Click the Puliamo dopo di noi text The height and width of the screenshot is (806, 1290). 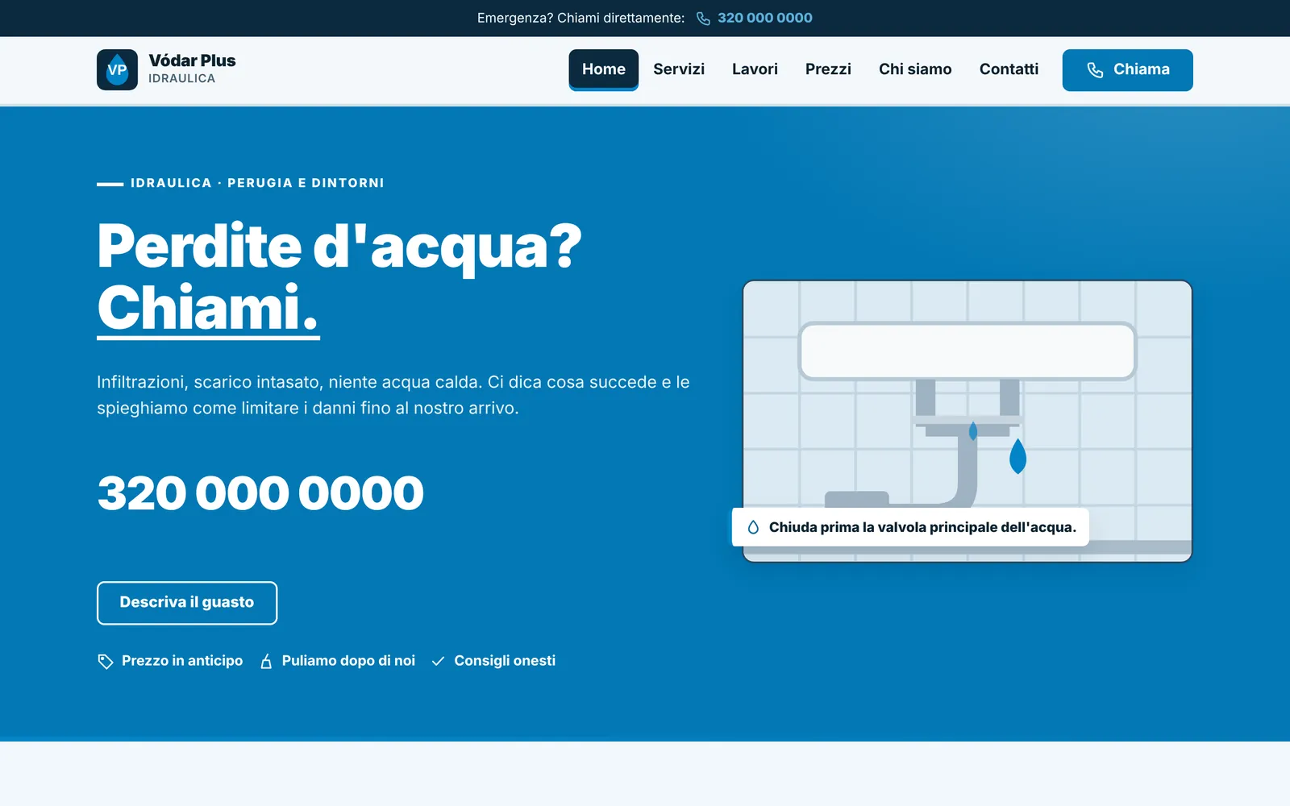348,661
